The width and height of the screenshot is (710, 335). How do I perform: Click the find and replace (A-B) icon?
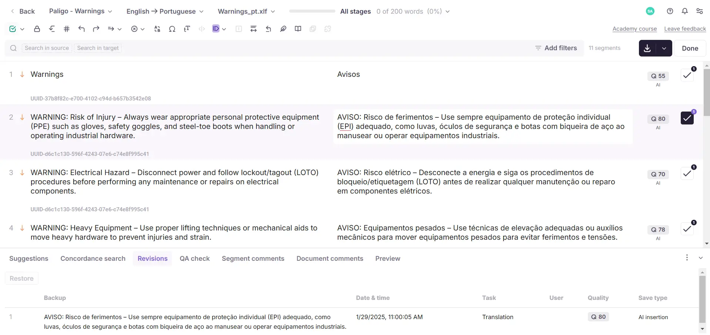tap(157, 29)
